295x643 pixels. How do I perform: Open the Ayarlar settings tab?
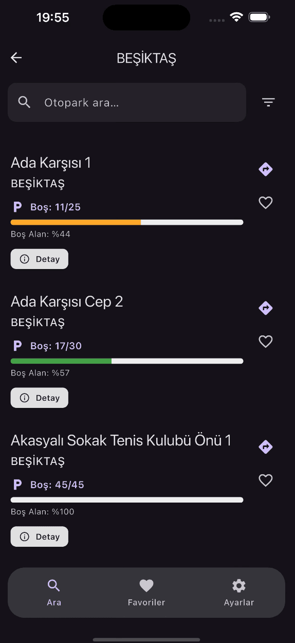click(x=239, y=592)
